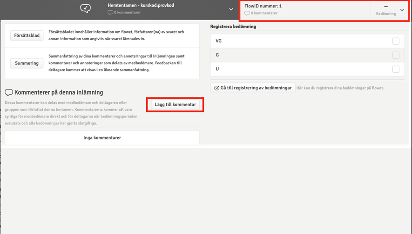Click the Inga kommentarer panel
Screen dimensions: 412x234
pos(102,138)
